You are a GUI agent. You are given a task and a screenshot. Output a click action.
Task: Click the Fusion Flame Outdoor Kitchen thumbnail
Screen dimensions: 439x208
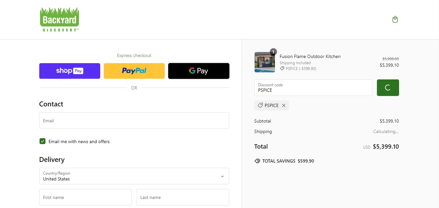coord(265,62)
